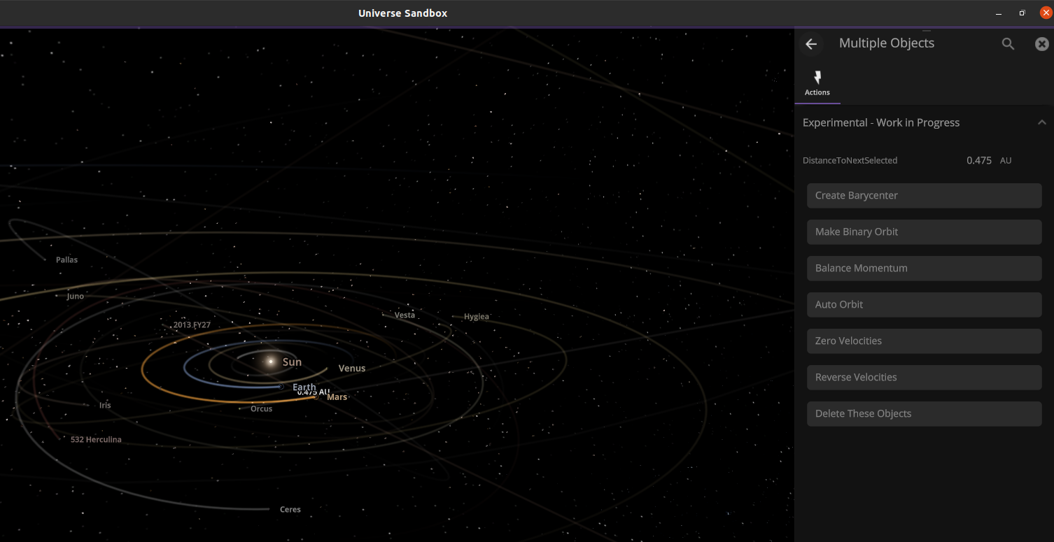This screenshot has height=542, width=1054.
Task: Click Make Binary Orbit
Action: [925, 232]
